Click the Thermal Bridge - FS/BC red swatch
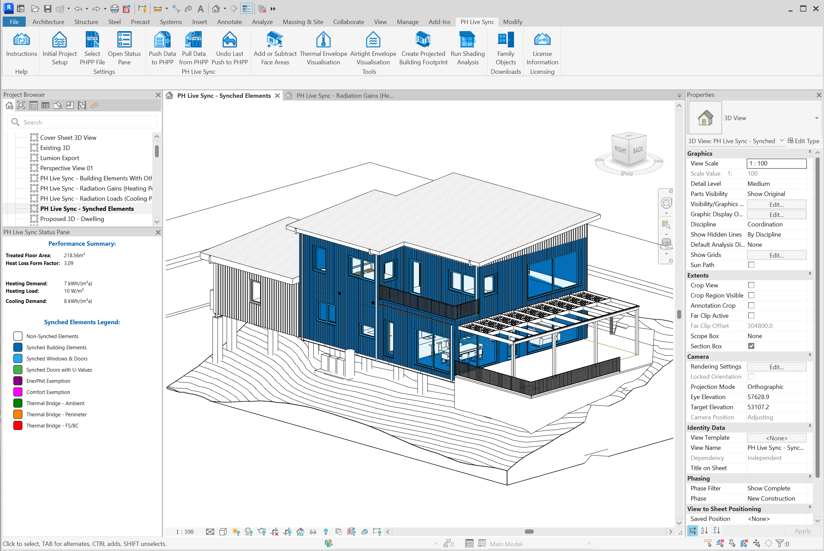 (x=18, y=425)
